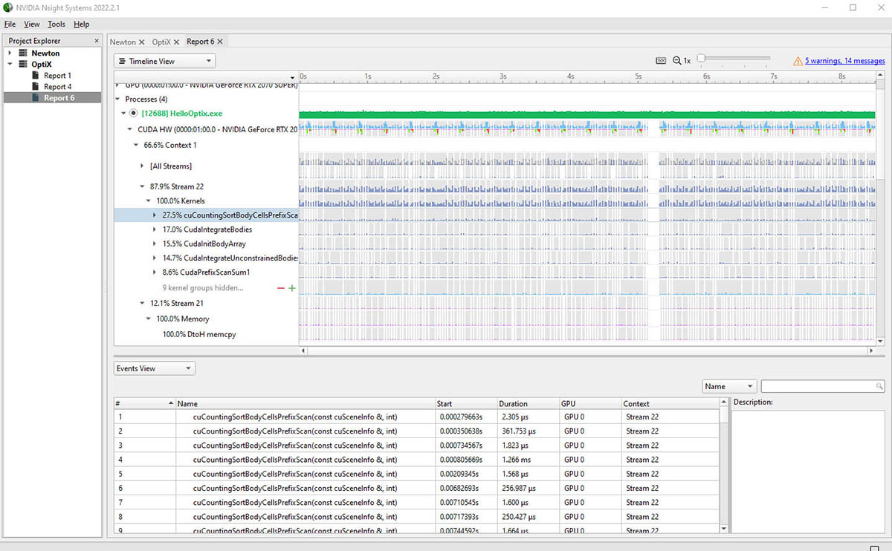Image resolution: width=892 pixels, height=551 pixels.
Task: Open the 5 warnings, 14 messages link
Action: point(845,61)
